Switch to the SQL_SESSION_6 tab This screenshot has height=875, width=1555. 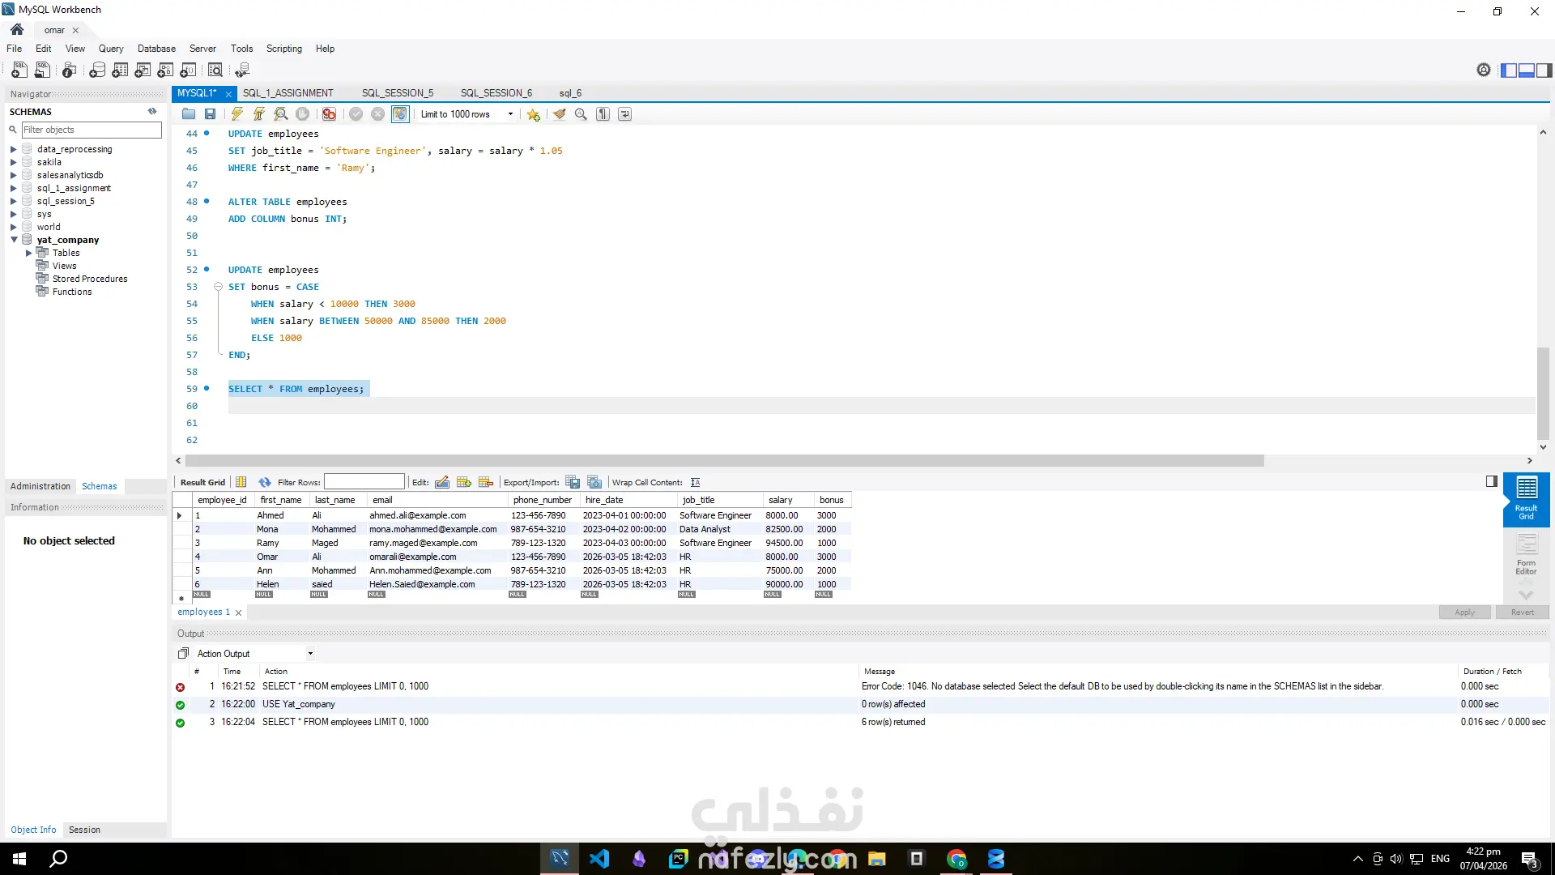click(x=496, y=93)
